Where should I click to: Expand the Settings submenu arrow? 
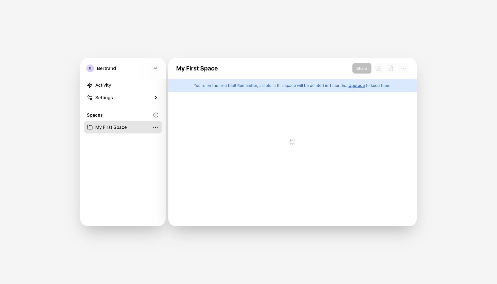156,98
